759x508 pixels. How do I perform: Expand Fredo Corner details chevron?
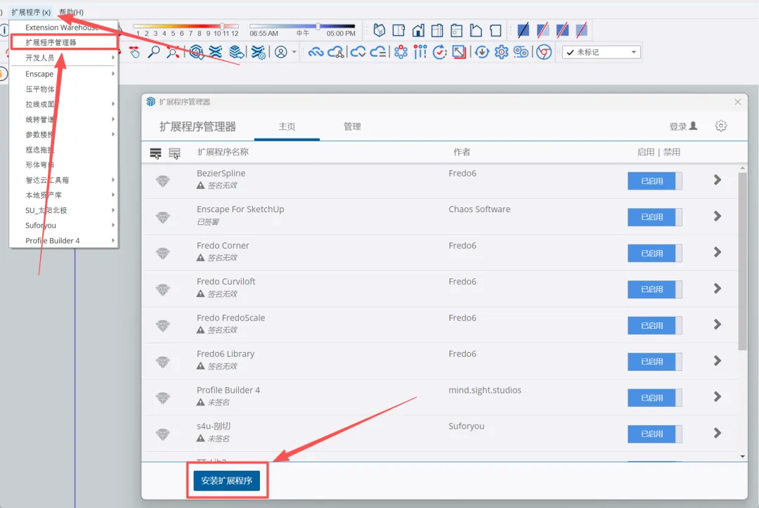(x=718, y=252)
